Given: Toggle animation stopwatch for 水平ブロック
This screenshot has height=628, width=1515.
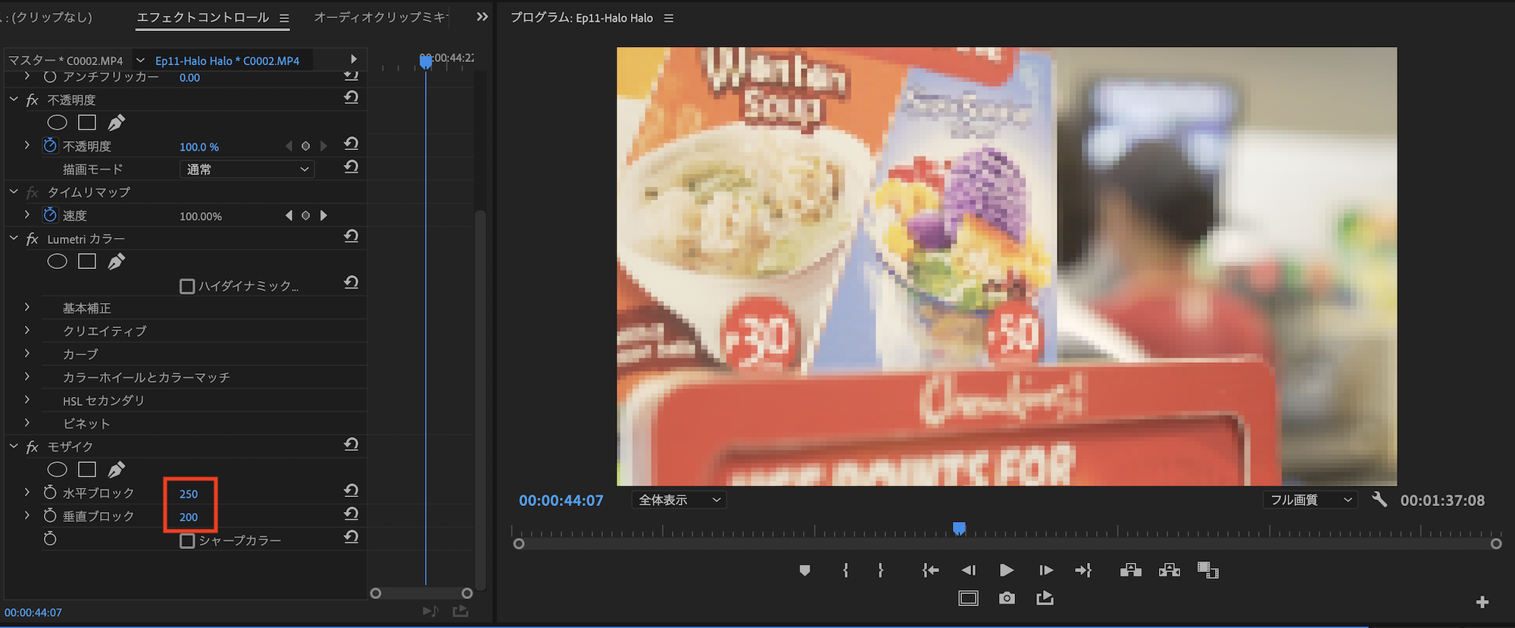Looking at the screenshot, I should tap(50, 492).
